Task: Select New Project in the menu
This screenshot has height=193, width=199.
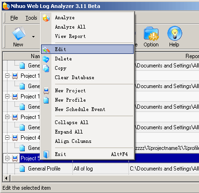Action: tap(87, 90)
